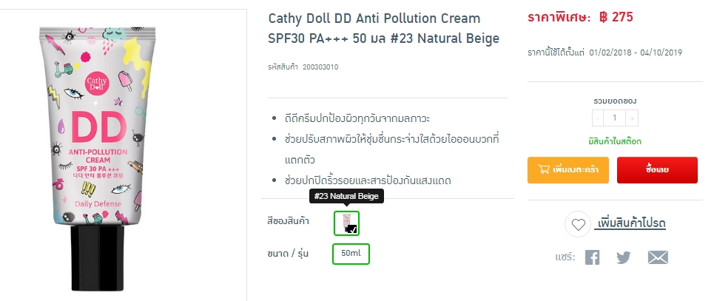The image size is (714, 301).
Task: Click the quantity input field
Action: [x=615, y=118]
